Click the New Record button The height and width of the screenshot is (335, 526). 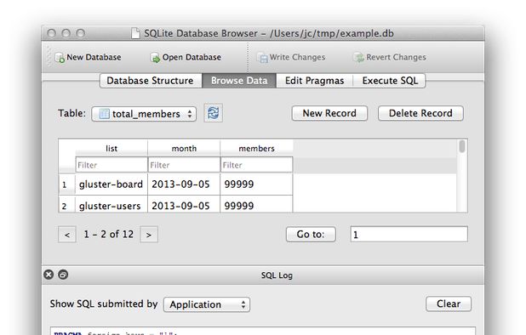click(x=329, y=113)
